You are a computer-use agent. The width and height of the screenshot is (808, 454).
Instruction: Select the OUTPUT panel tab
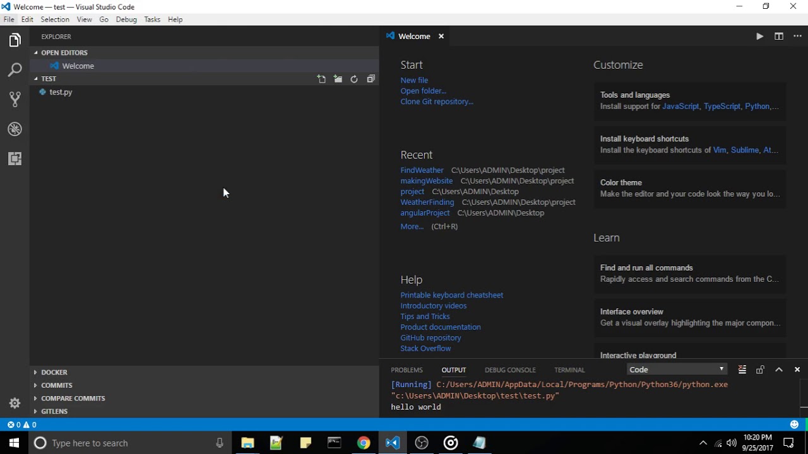pyautogui.click(x=454, y=370)
